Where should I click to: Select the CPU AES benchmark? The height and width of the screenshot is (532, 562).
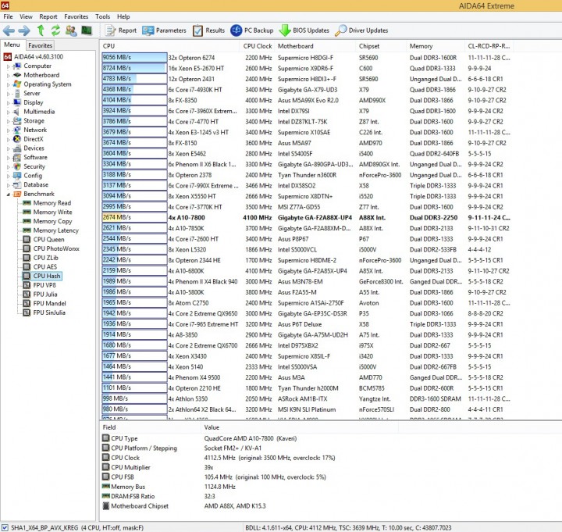point(44,267)
